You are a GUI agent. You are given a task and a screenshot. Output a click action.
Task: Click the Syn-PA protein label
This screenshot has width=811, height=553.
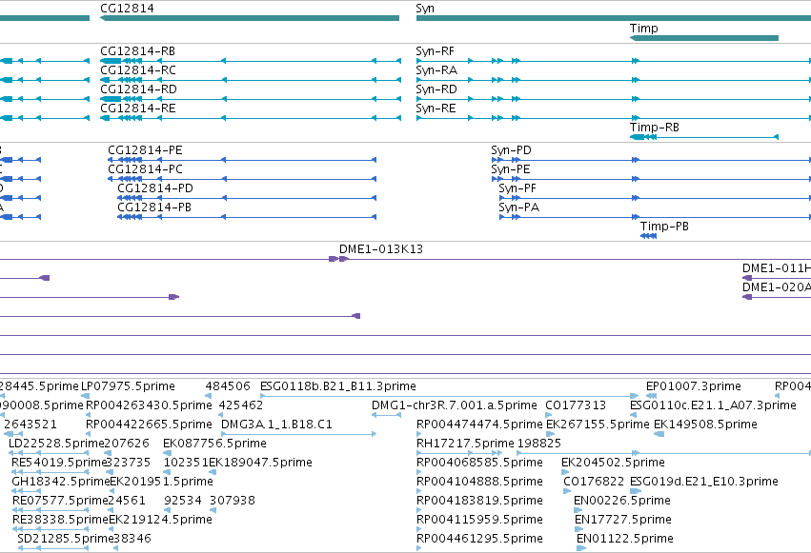(x=519, y=207)
